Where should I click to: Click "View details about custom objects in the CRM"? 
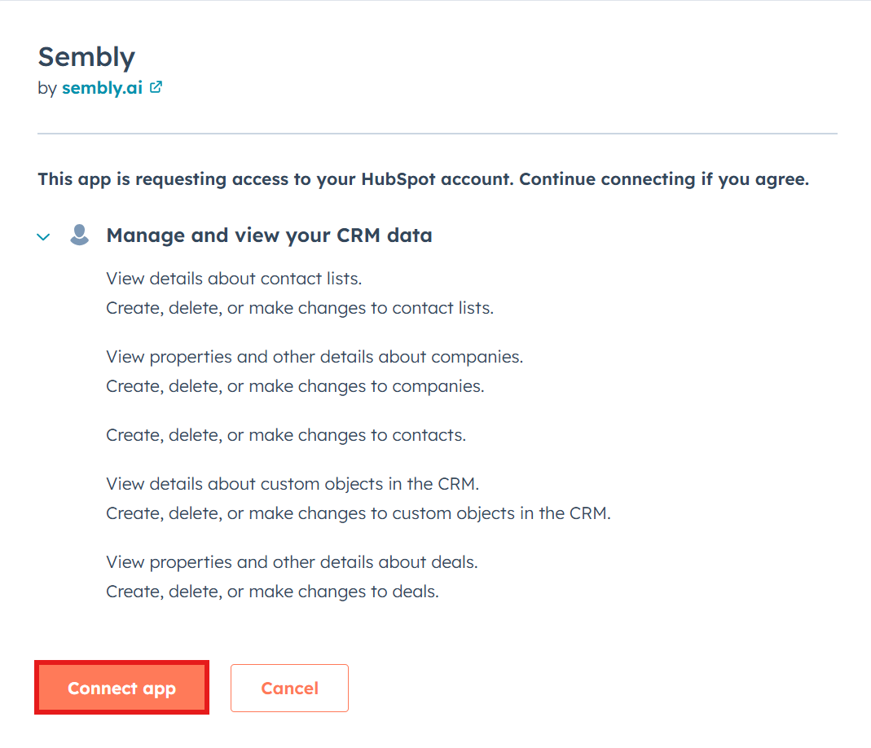point(293,484)
